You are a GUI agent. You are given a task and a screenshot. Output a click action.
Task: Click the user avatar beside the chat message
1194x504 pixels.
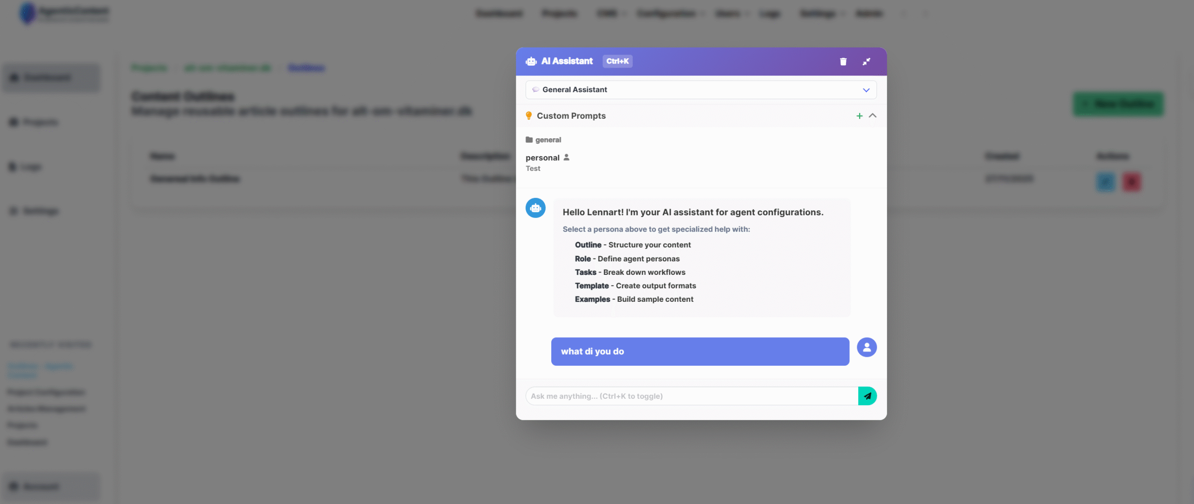click(867, 347)
